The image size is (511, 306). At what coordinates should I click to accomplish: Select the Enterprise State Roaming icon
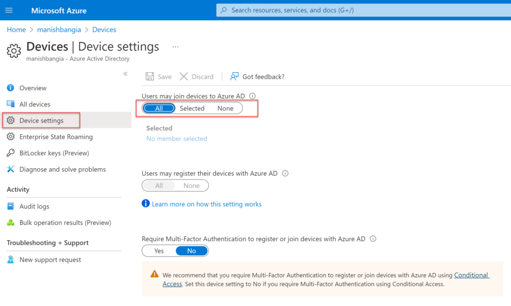point(11,136)
